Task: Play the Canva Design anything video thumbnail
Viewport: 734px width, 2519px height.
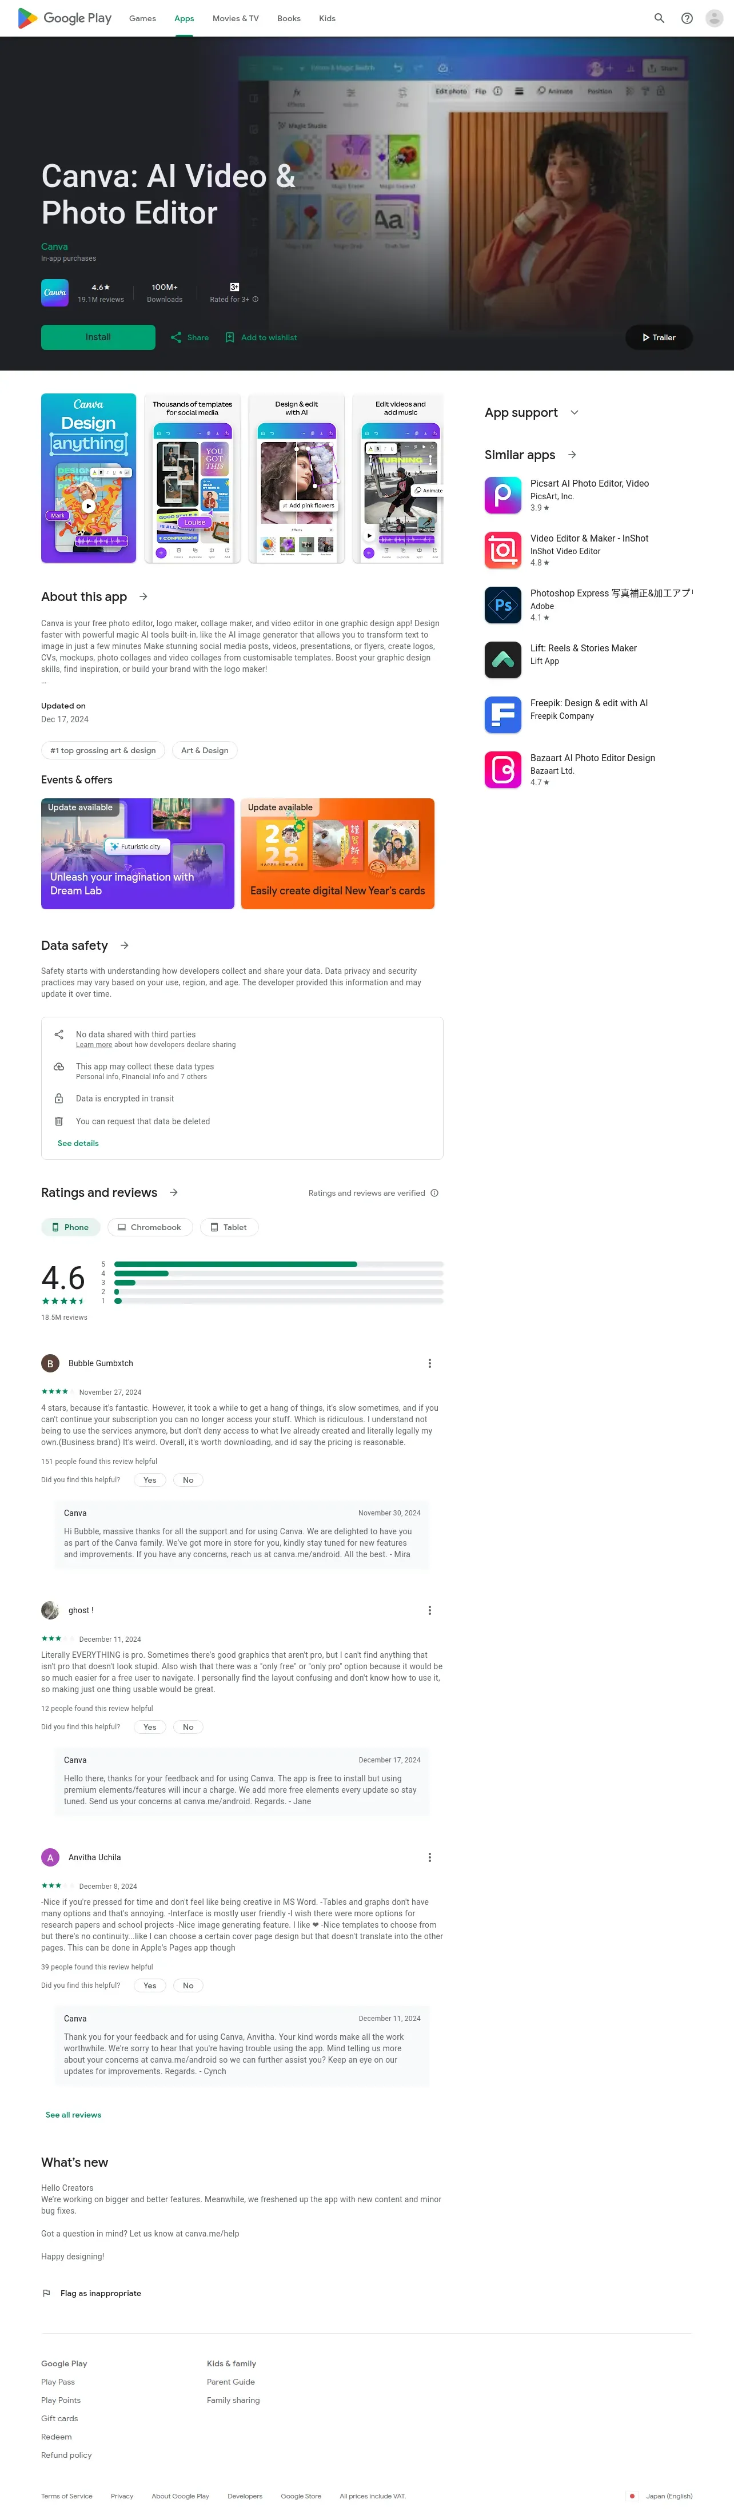Action: click(x=89, y=506)
